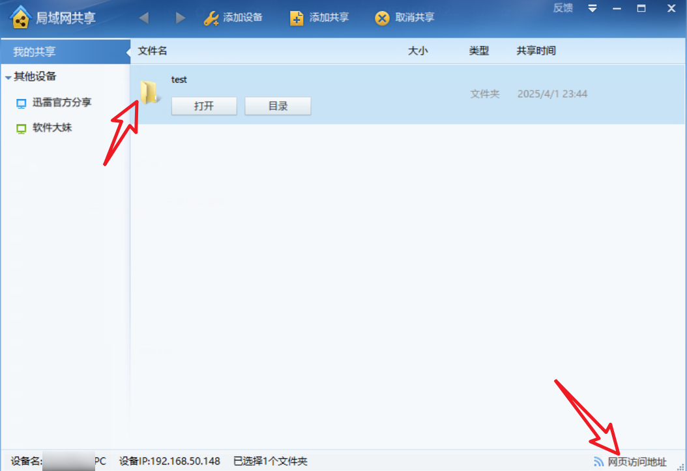Click the 目录 button for test
This screenshot has width=687, height=471.
point(278,106)
